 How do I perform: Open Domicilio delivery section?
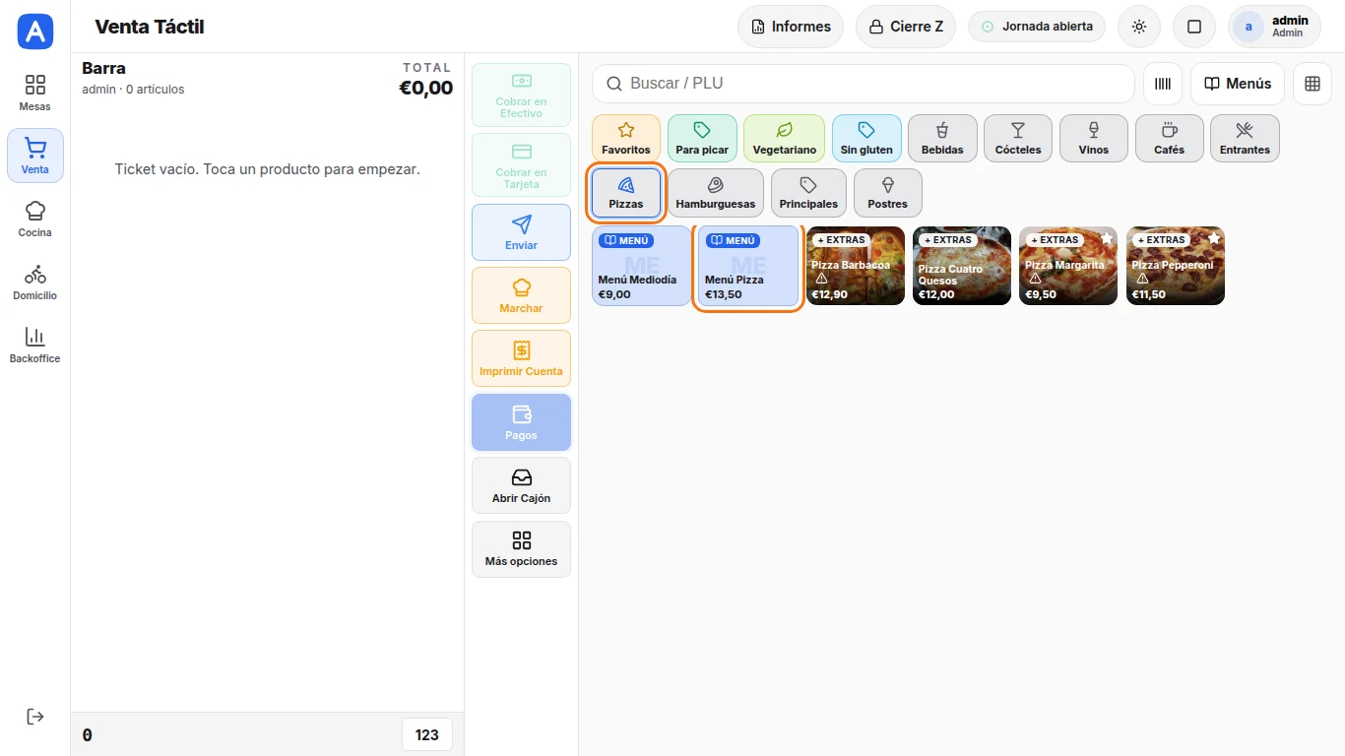click(35, 282)
